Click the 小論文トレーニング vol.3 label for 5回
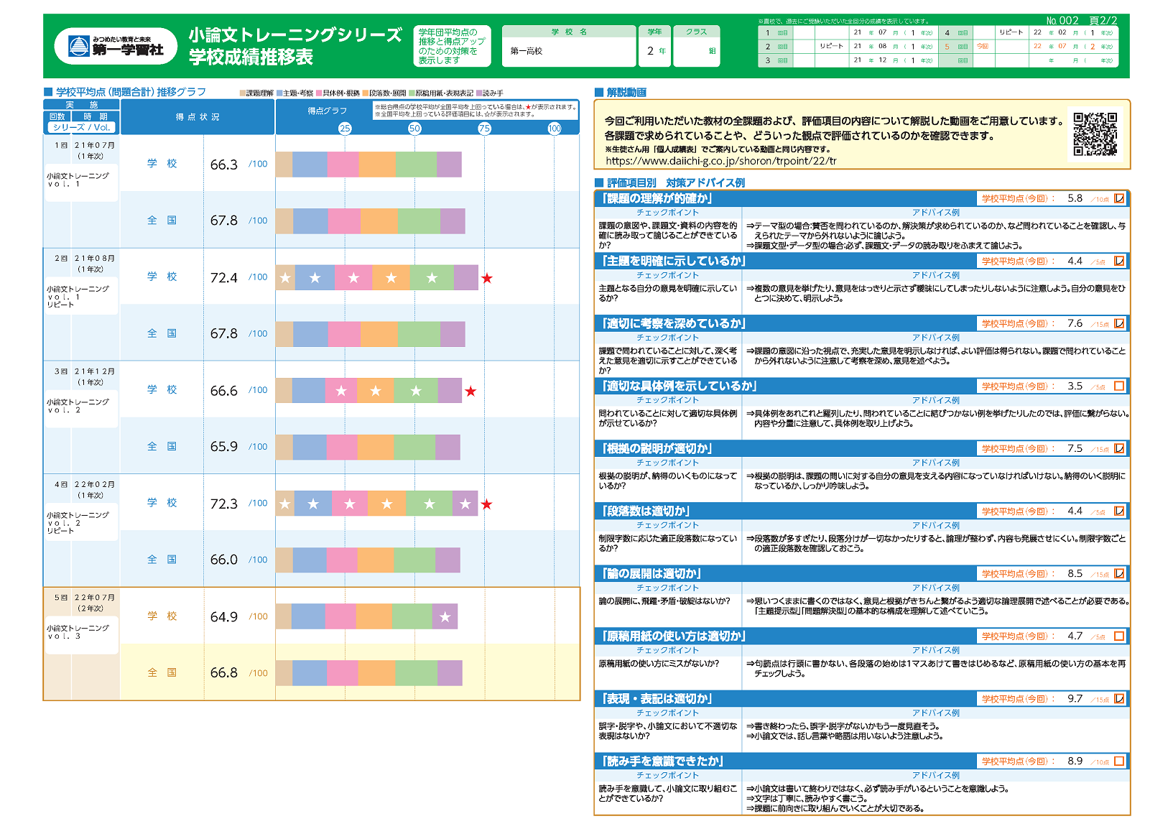 [78, 632]
